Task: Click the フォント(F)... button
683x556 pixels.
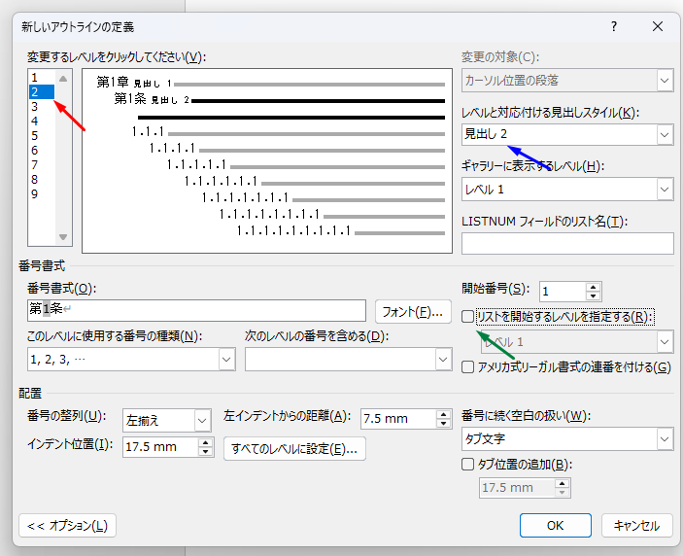Action: [413, 312]
